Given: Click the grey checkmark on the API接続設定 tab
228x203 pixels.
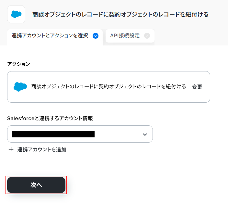Looking at the screenshot, I should 147,36.
